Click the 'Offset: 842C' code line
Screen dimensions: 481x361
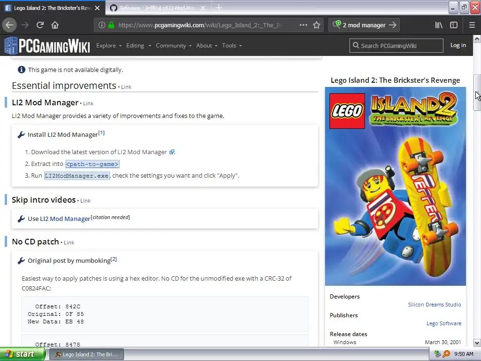[58, 306]
